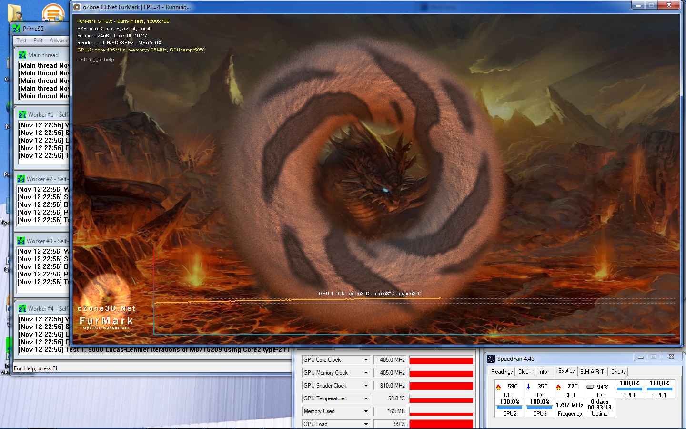This screenshot has width=686, height=429.
Task: Click the Prime95 title bar icon
Action: click(17, 29)
